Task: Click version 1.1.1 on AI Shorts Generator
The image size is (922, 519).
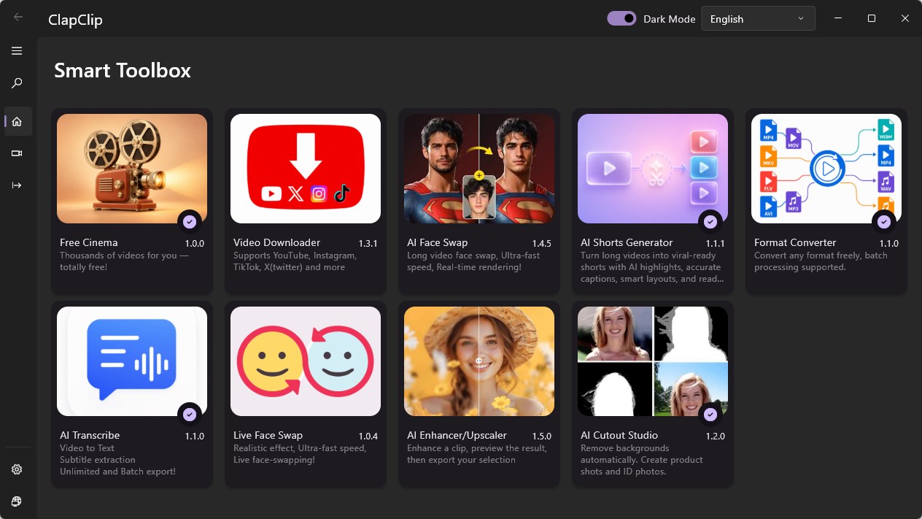Action: (x=716, y=243)
